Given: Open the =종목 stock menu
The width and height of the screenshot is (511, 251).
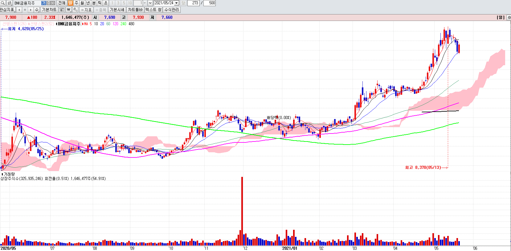Looking at the screenshot, I should click(101, 10).
